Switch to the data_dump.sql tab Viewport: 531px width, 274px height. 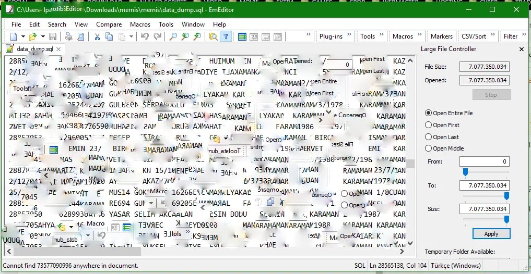[35, 49]
